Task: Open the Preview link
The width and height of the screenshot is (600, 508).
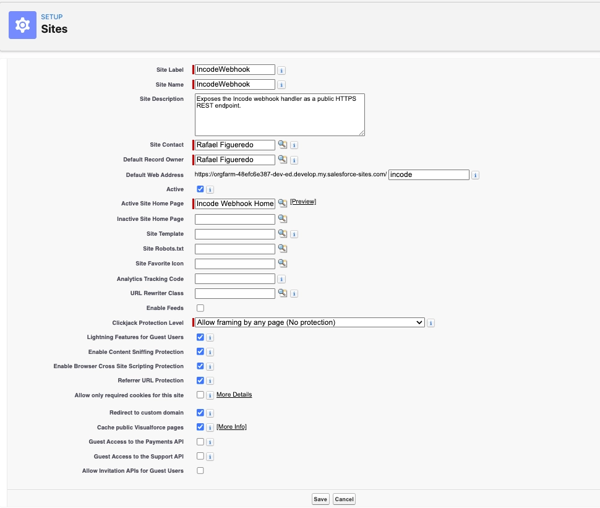Action: point(303,202)
